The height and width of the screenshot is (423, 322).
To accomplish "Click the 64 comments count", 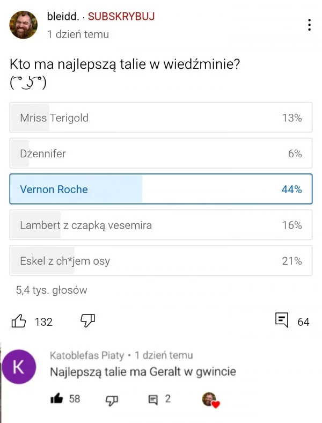I will 303,322.
